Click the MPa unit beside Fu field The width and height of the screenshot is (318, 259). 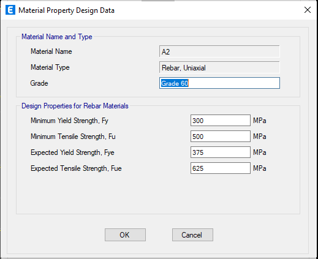point(260,137)
